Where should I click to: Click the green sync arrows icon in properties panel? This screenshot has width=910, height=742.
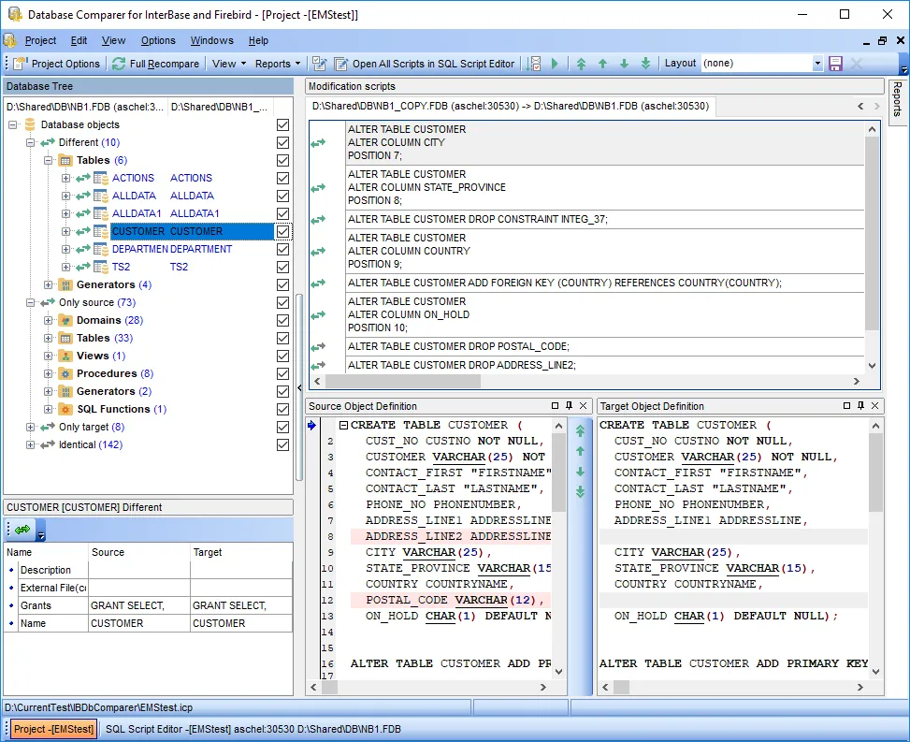point(22,531)
